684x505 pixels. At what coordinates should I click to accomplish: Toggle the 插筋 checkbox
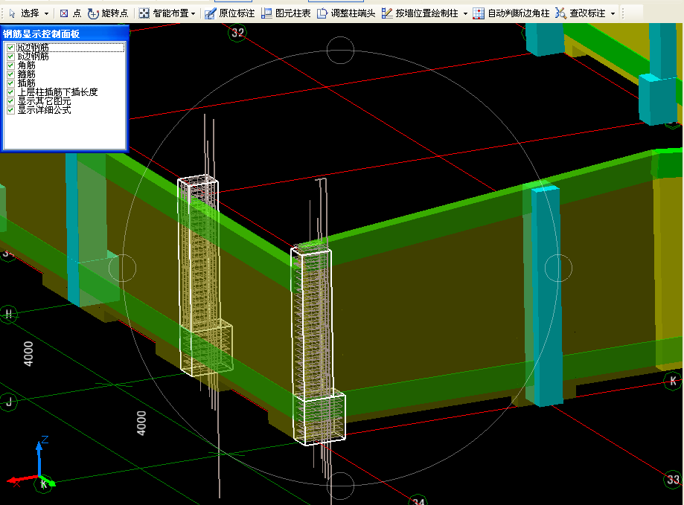click(11, 83)
